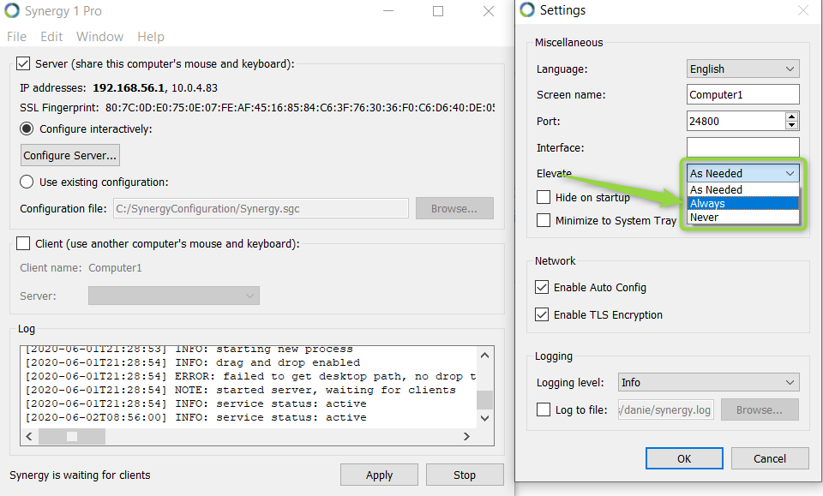Click the log vertical scrollbar down arrow
Screen dimensions: 823x496
484,418
